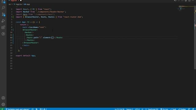Click export default App line
The height and width of the screenshot is (110, 196).
(26, 56)
